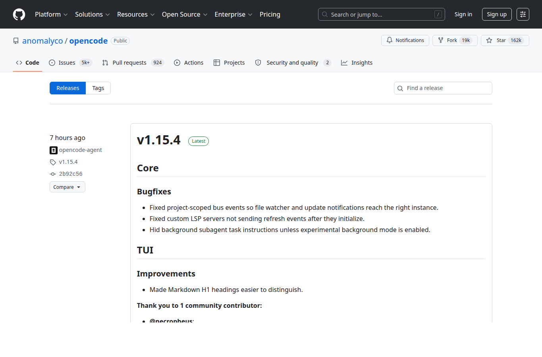Open the Compare dropdown
542x357 pixels.
68,187
